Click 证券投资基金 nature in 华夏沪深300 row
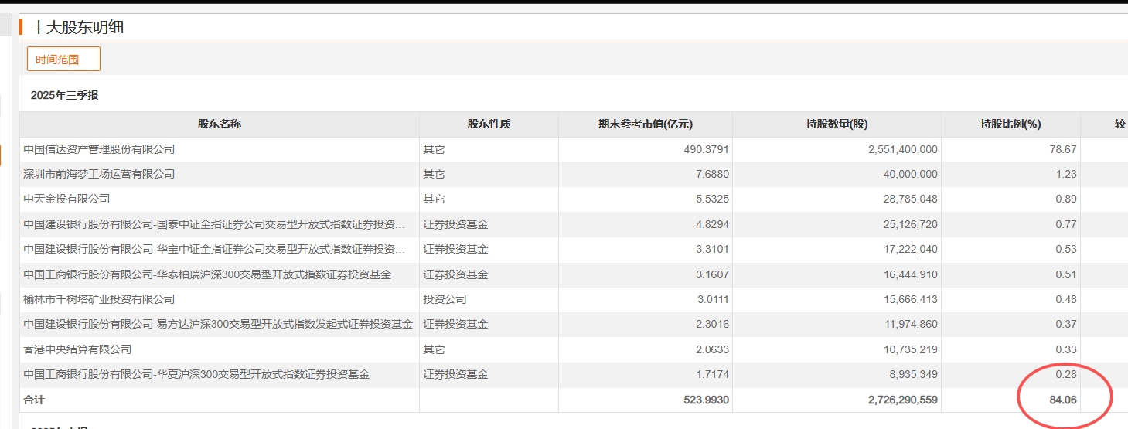Viewport: 1128px width, 429px height. [455, 374]
